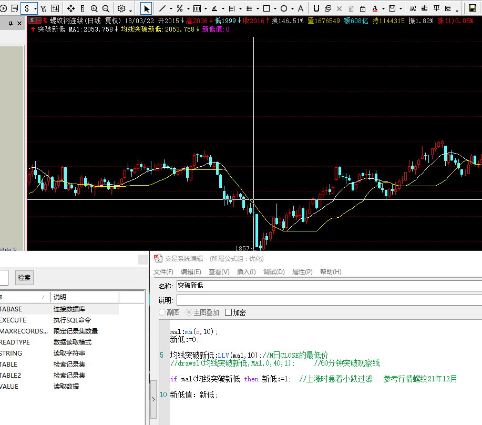Image resolution: width=482 pixels, height=425 pixels.
Task: Zoom in with the magnifier plus icon
Action: (x=94, y=8)
